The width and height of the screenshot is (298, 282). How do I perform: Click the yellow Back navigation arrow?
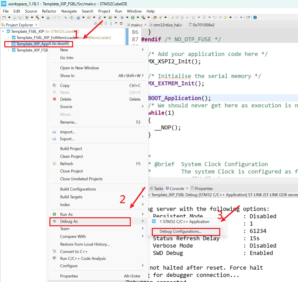[225, 17]
